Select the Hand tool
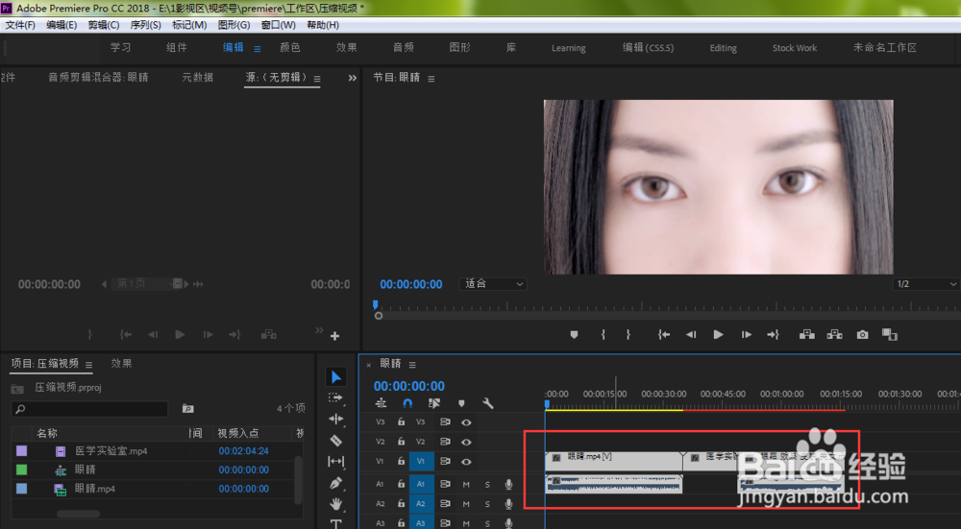Viewport: 961px width, 529px height. [335, 504]
